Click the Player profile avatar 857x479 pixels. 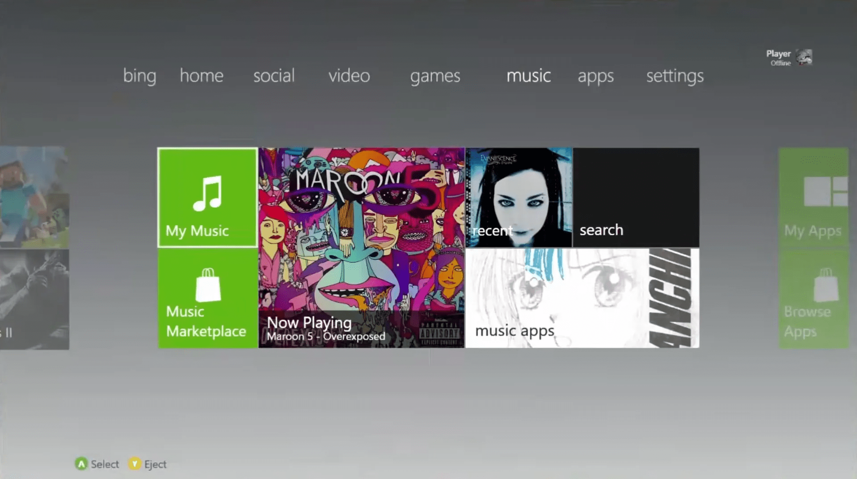(804, 57)
